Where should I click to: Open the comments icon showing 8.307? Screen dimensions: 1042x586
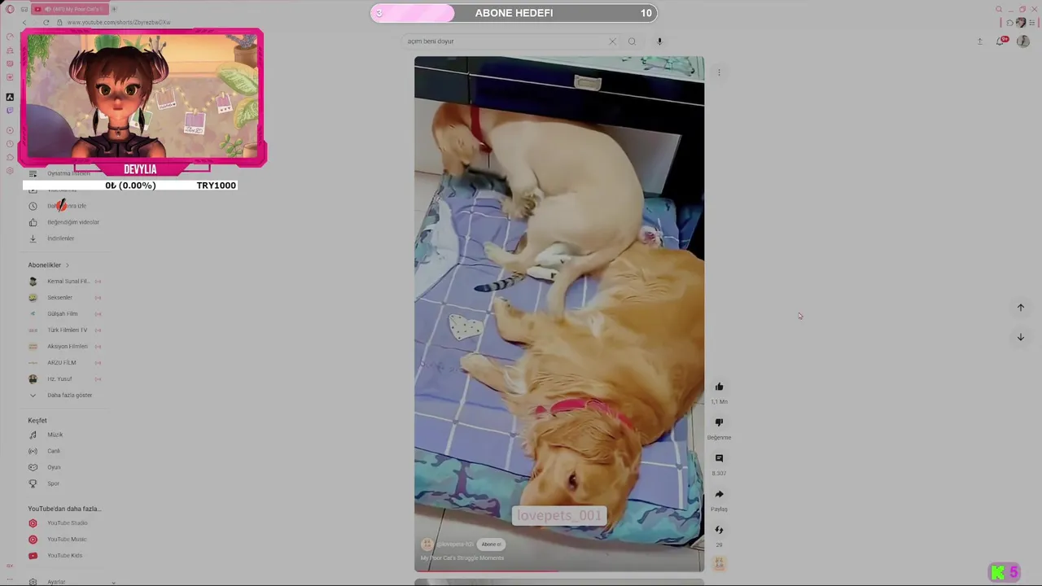(719, 459)
